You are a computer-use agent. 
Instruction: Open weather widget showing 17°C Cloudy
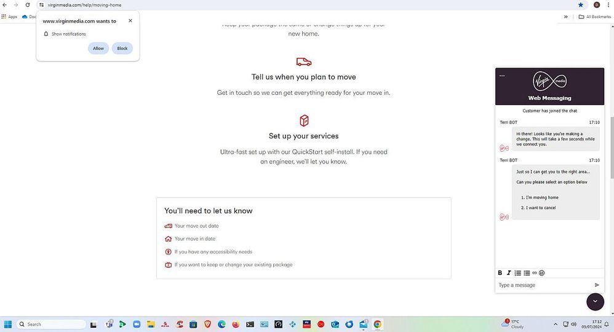(x=513, y=324)
